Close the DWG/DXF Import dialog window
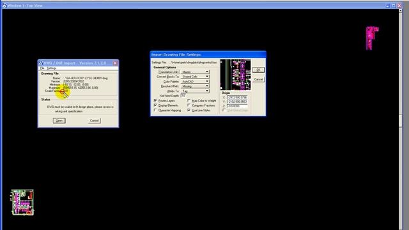 coord(115,63)
